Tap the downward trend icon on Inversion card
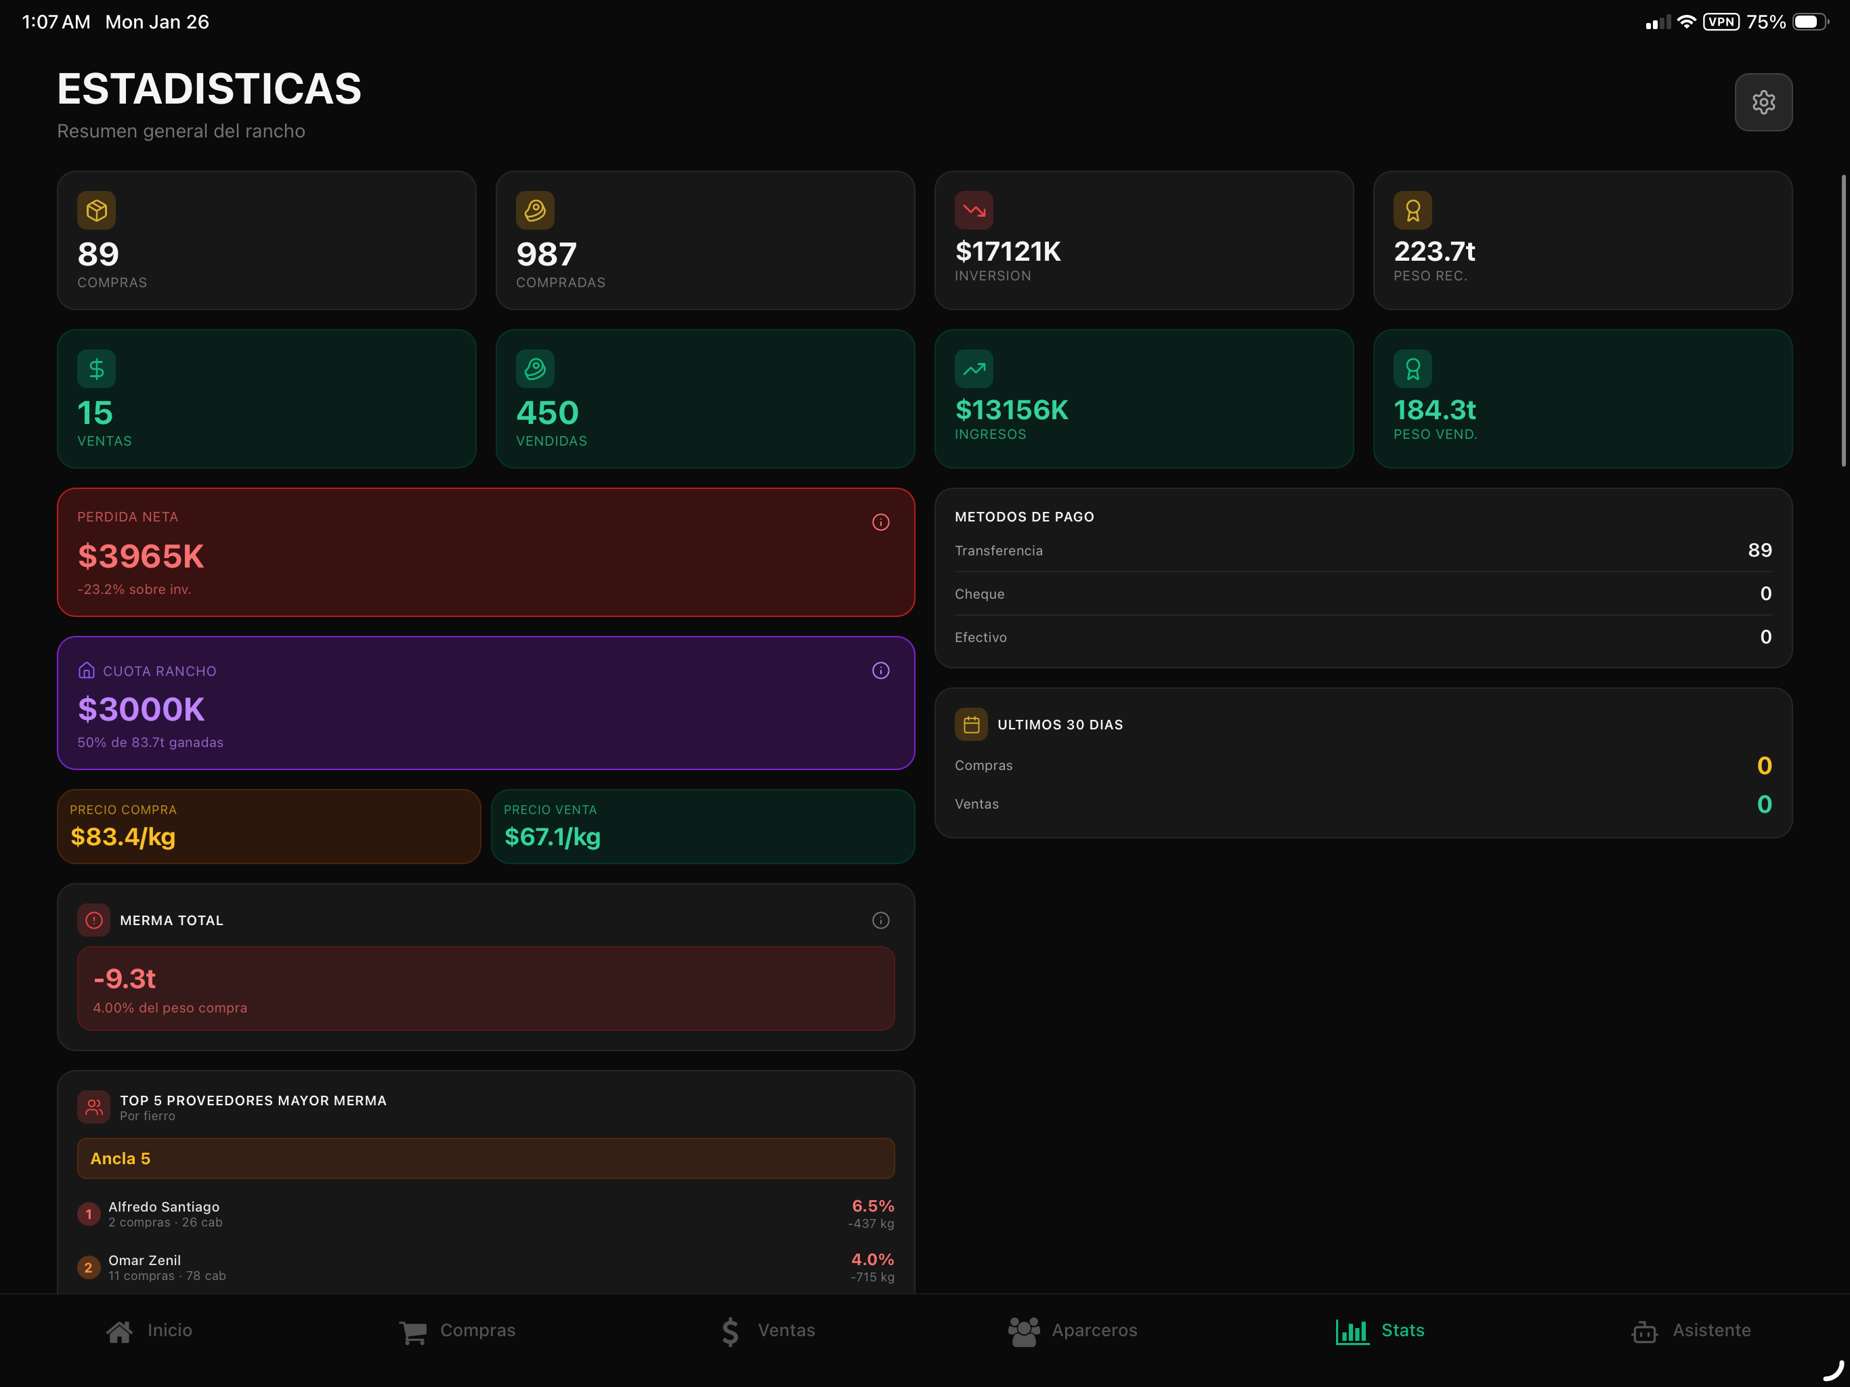The height and width of the screenshot is (1387, 1850). click(x=974, y=210)
